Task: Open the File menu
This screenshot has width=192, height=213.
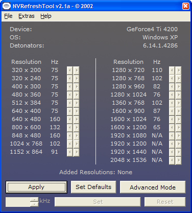Action: click(8, 16)
